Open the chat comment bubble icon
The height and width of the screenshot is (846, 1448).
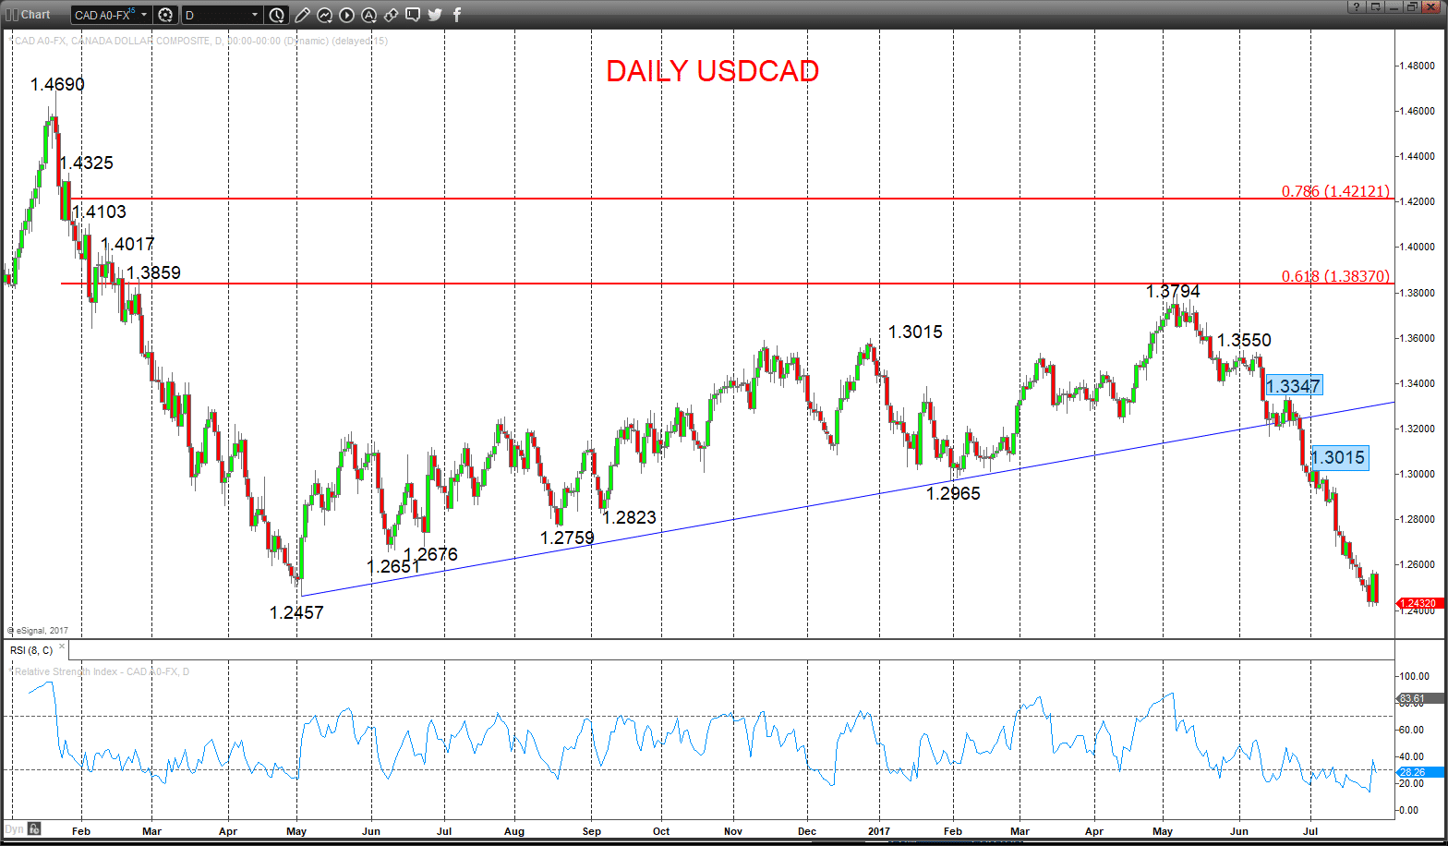pos(413,15)
